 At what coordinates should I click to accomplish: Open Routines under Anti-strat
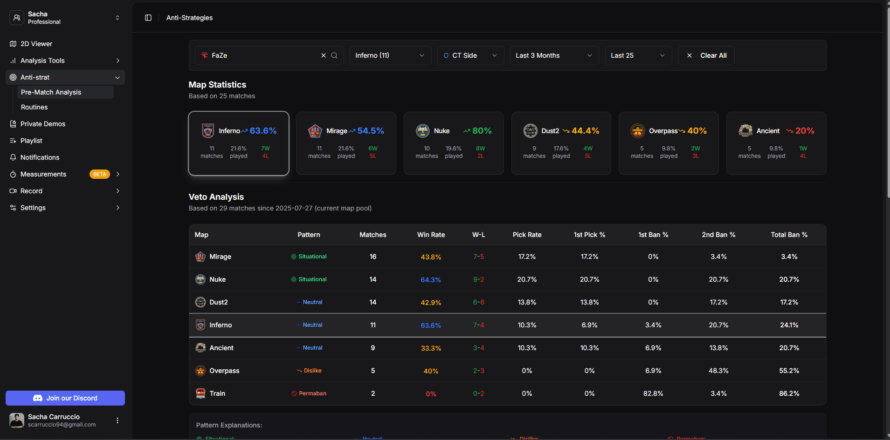tap(34, 107)
